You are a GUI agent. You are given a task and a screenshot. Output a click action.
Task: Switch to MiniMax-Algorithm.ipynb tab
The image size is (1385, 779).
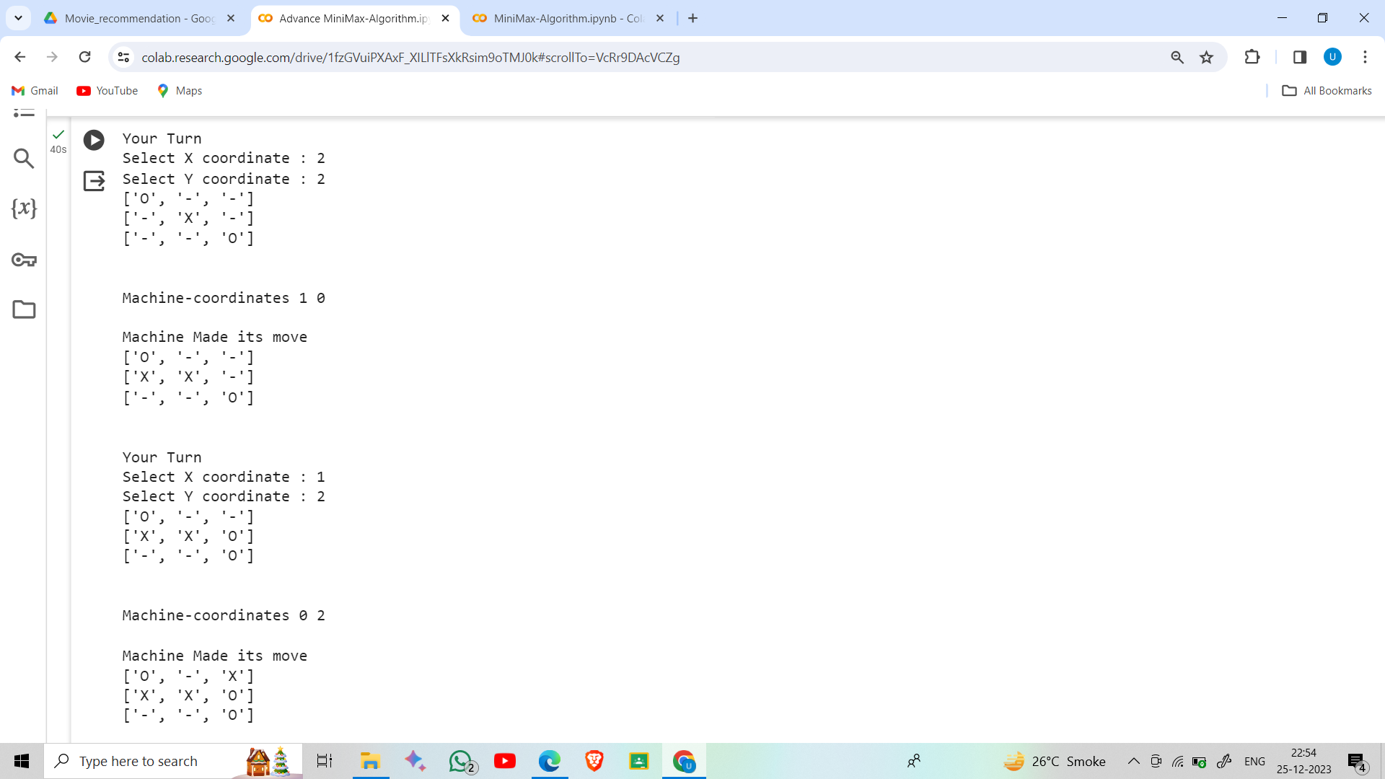[x=566, y=18]
